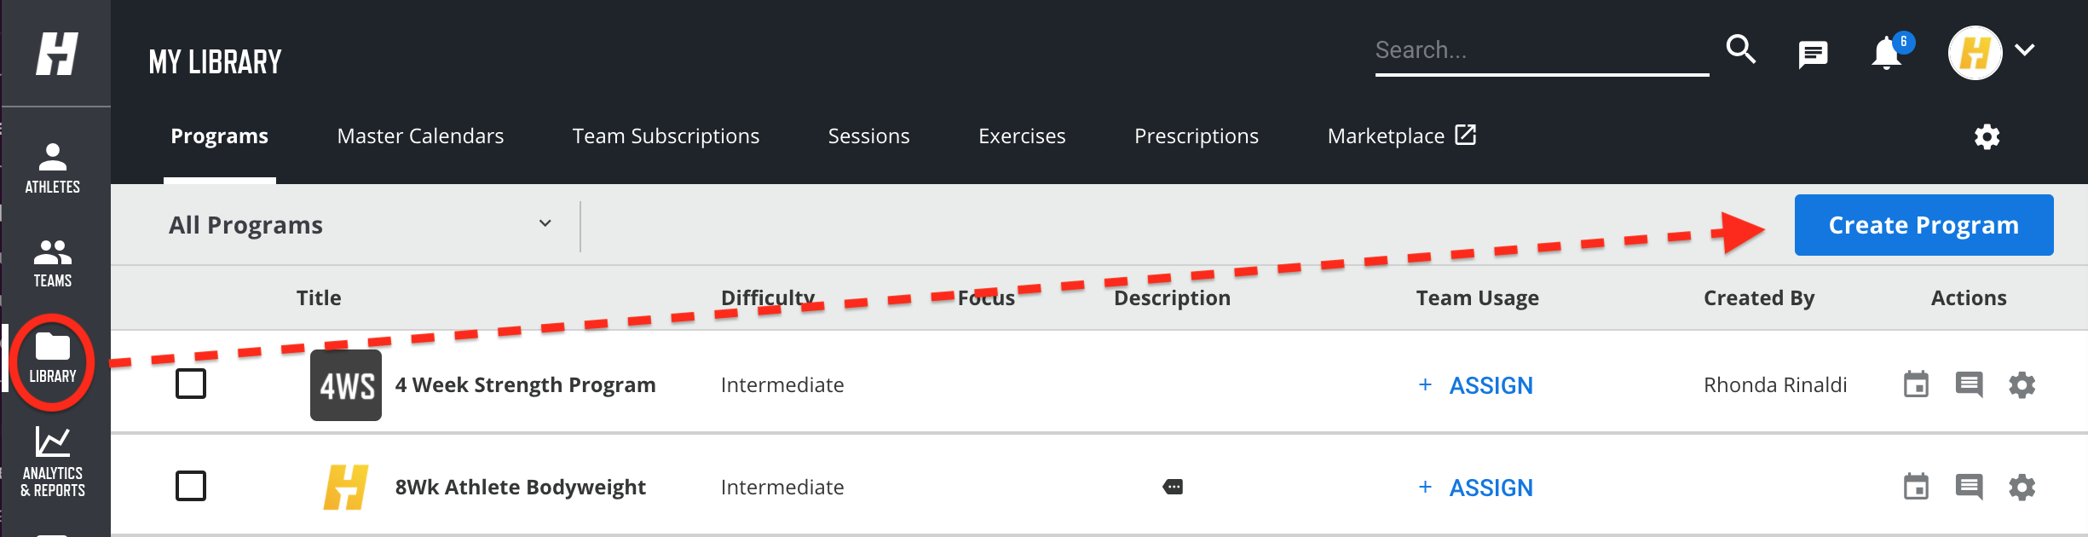Click the Create Program button
The width and height of the screenshot is (2088, 537).
tap(1924, 225)
